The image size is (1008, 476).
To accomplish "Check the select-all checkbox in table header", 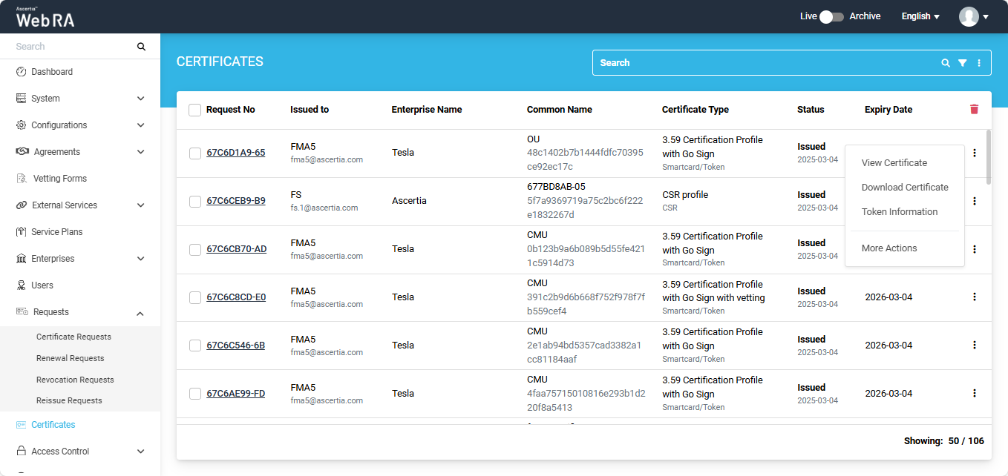I will pyautogui.click(x=194, y=110).
